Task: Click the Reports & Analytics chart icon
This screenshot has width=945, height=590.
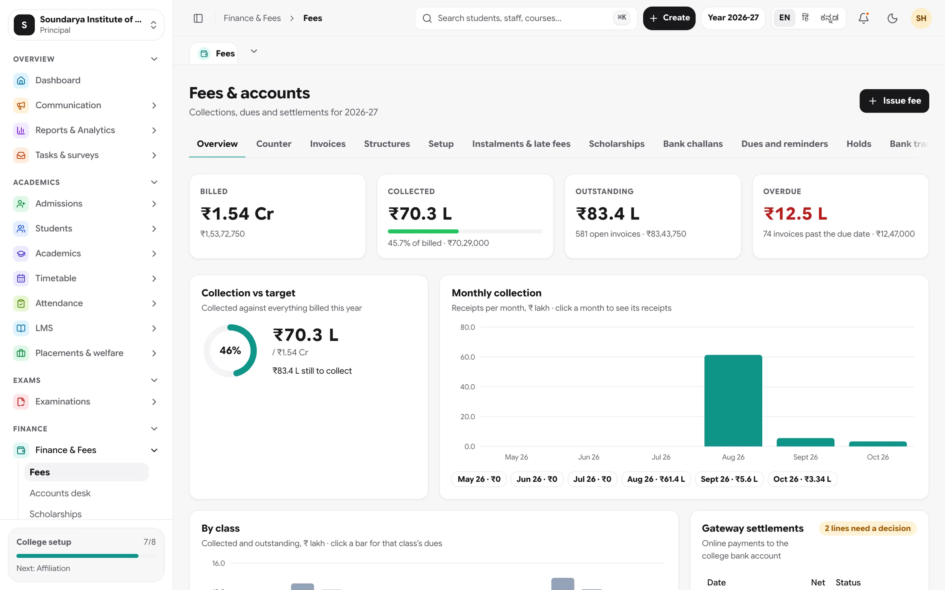Action: 21,130
